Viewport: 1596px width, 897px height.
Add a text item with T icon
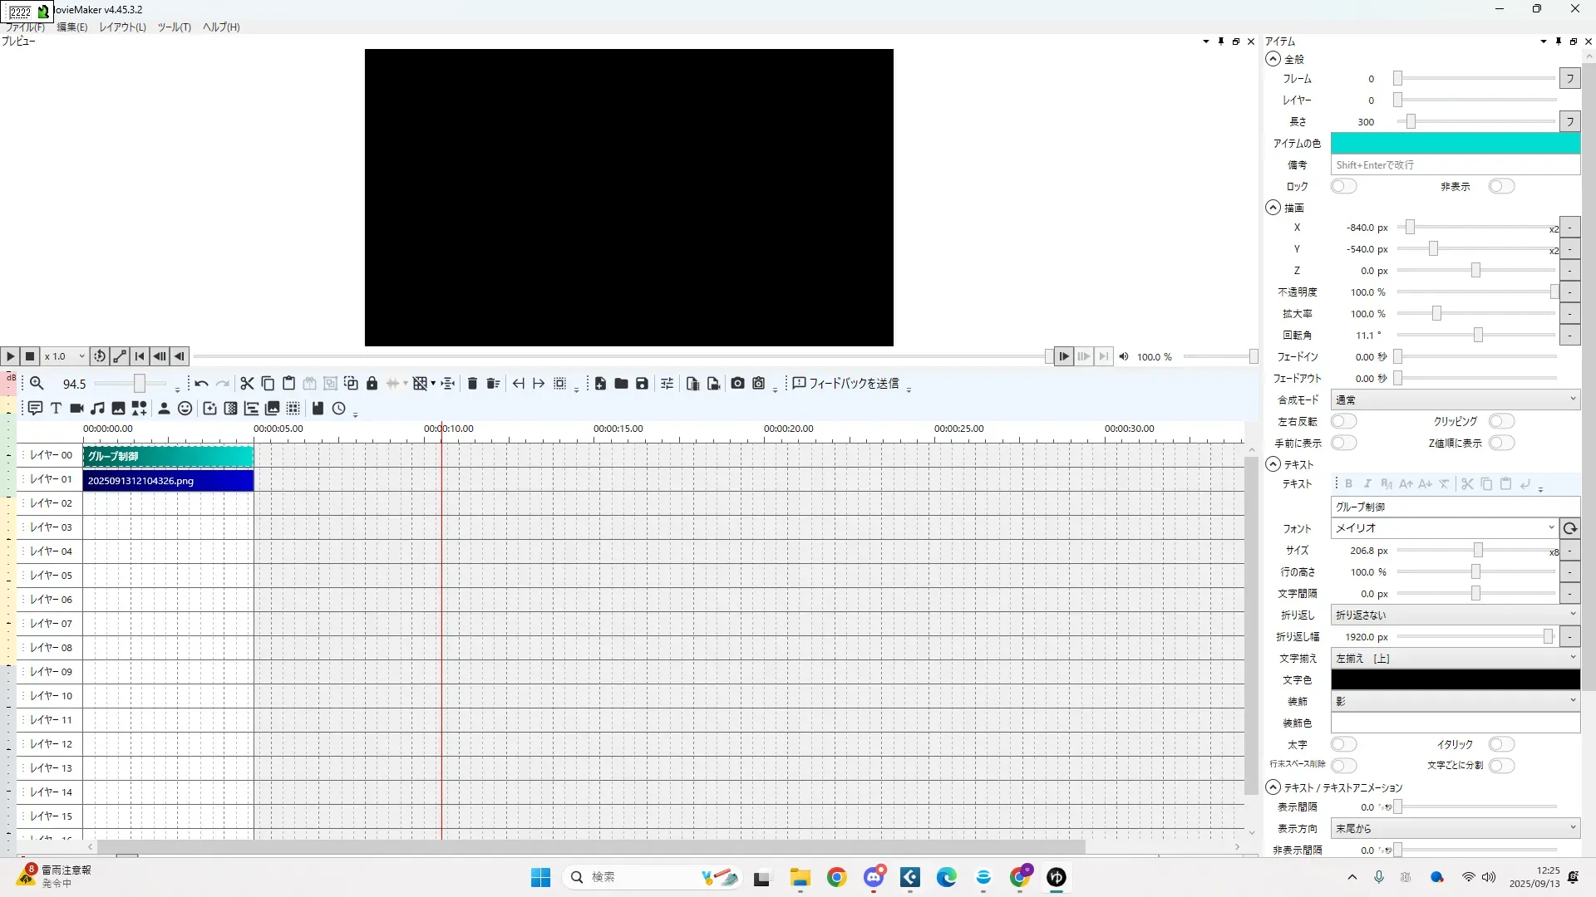pos(56,409)
